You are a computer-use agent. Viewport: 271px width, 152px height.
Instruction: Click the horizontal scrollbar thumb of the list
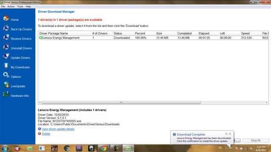(x=121, y=103)
